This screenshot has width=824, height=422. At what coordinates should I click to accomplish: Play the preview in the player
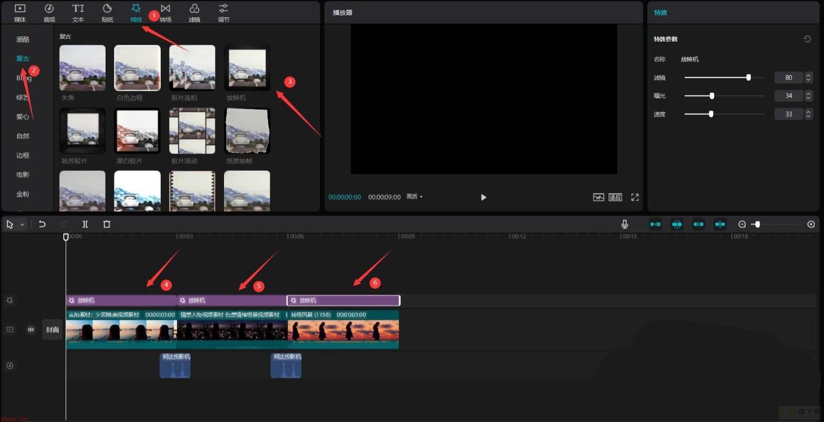click(483, 197)
